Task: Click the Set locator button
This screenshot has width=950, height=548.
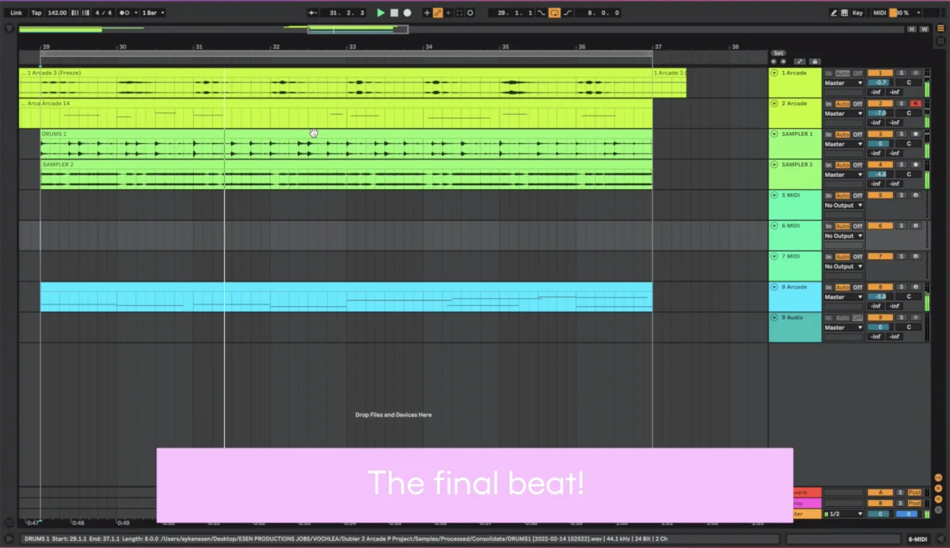Action: 778,53
